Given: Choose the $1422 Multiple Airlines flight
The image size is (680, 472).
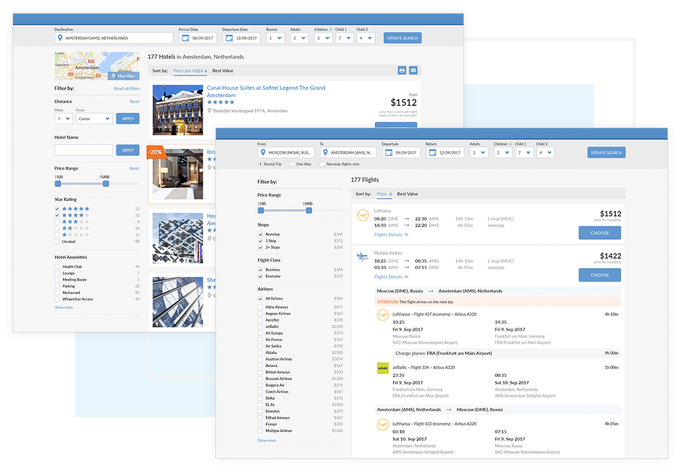Looking at the screenshot, I should [x=600, y=275].
